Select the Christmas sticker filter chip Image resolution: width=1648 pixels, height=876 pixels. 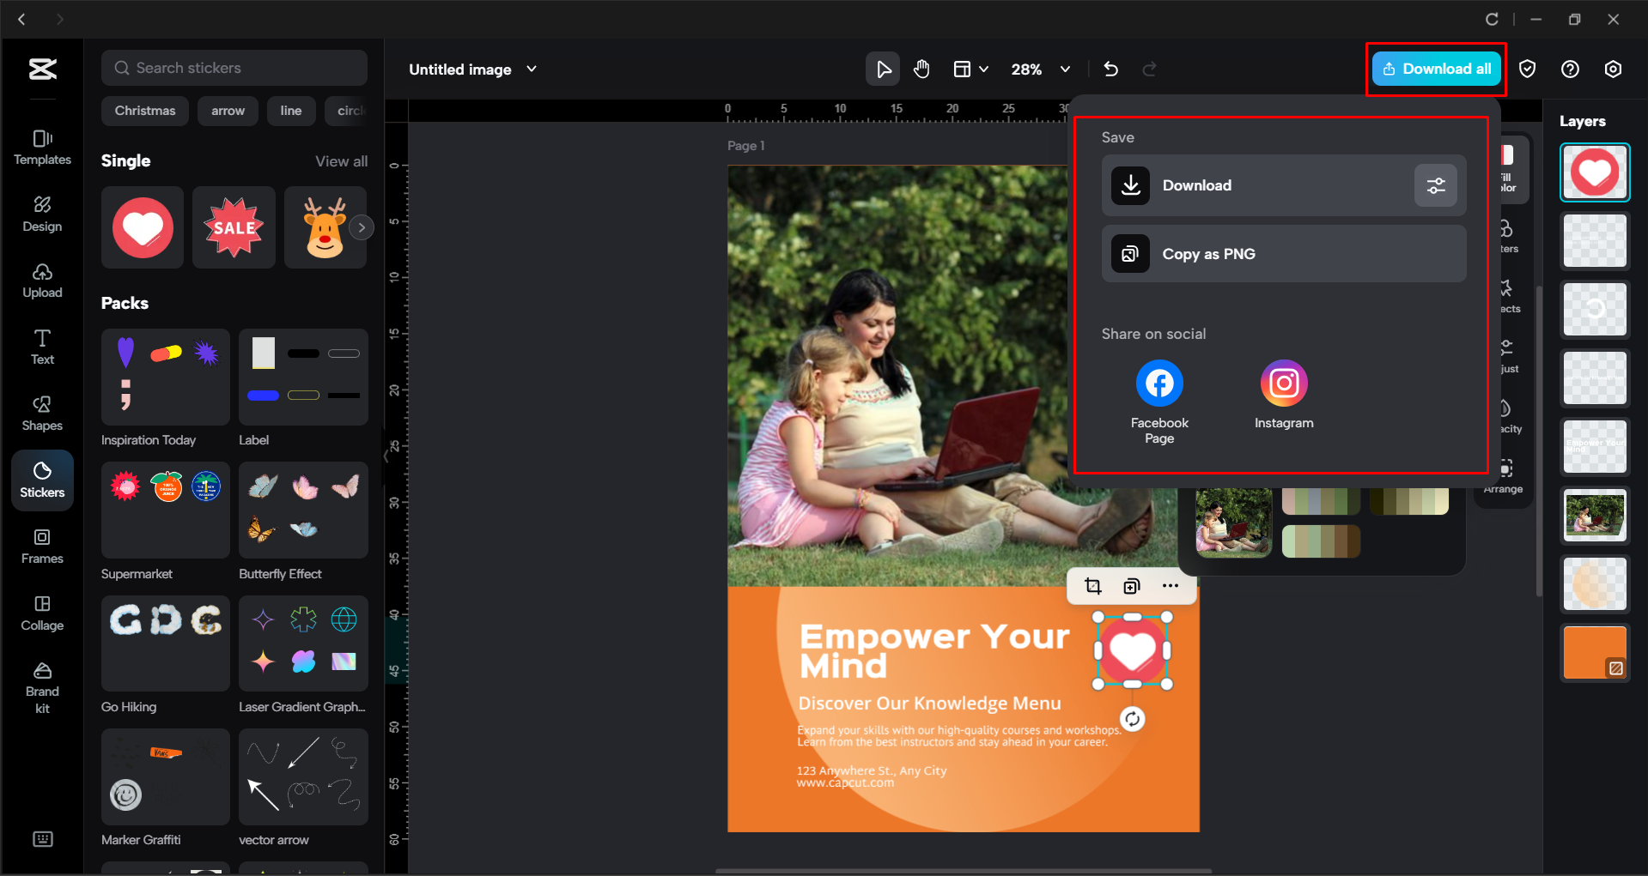[144, 110]
